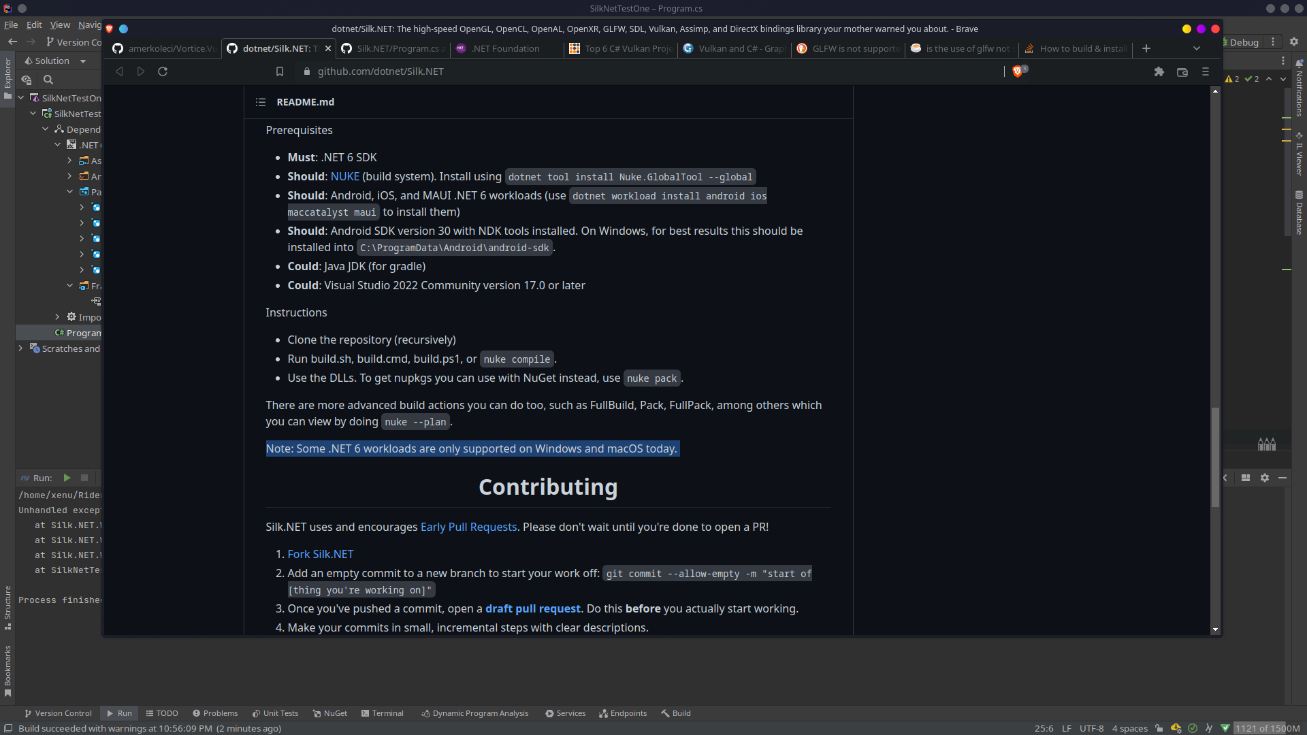
Task: Toggle the README table of contents
Action: click(x=261, y=102)
